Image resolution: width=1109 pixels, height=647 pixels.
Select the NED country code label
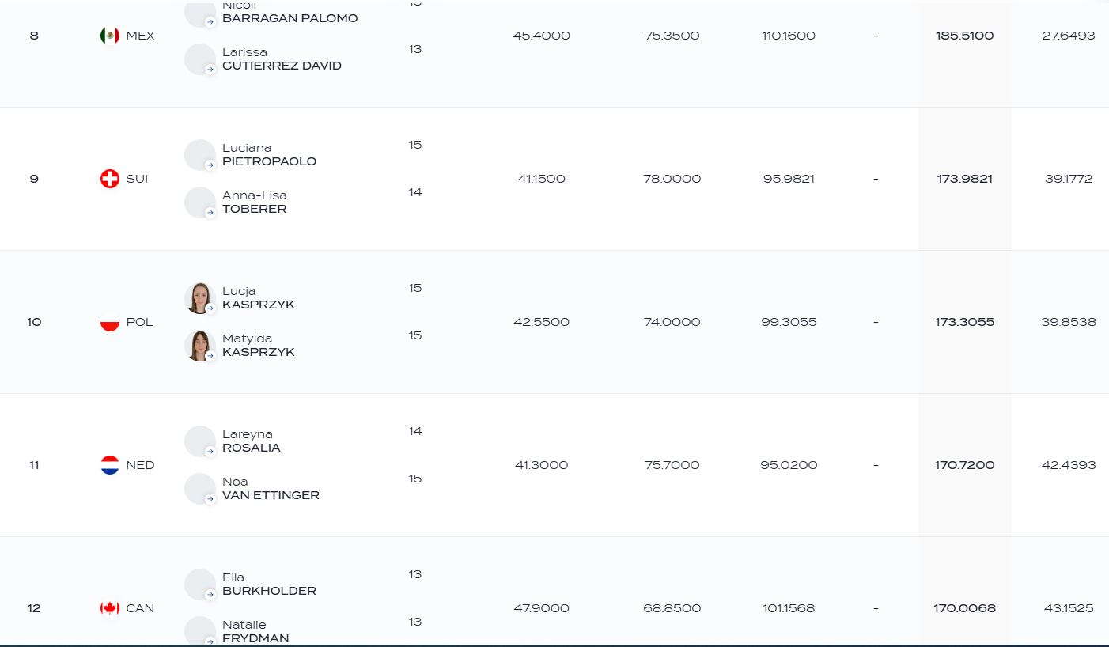pyautogui.click(x=140, y=465)
